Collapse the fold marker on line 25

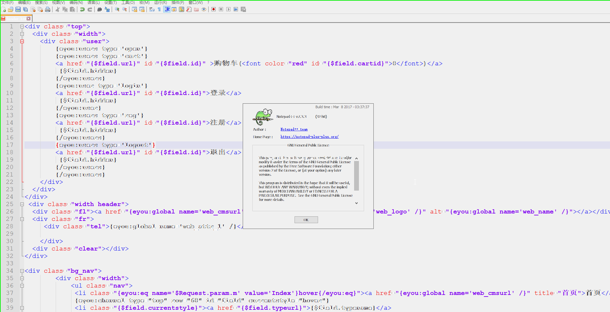point(22,204)
